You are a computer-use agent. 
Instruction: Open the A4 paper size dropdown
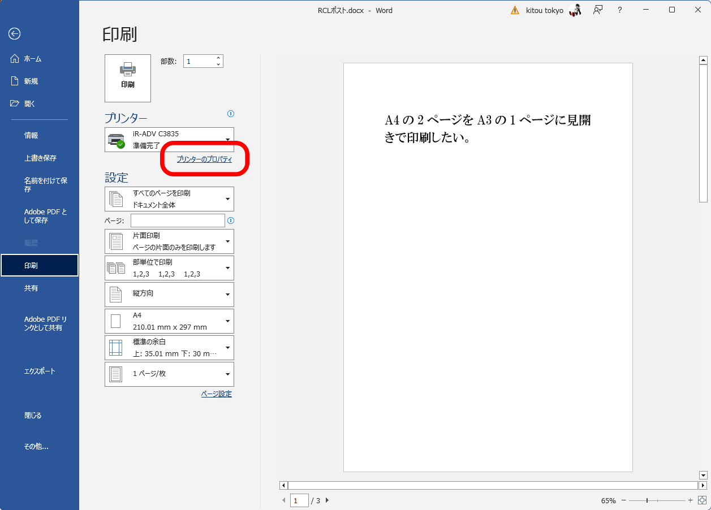[x=228, y=321]
